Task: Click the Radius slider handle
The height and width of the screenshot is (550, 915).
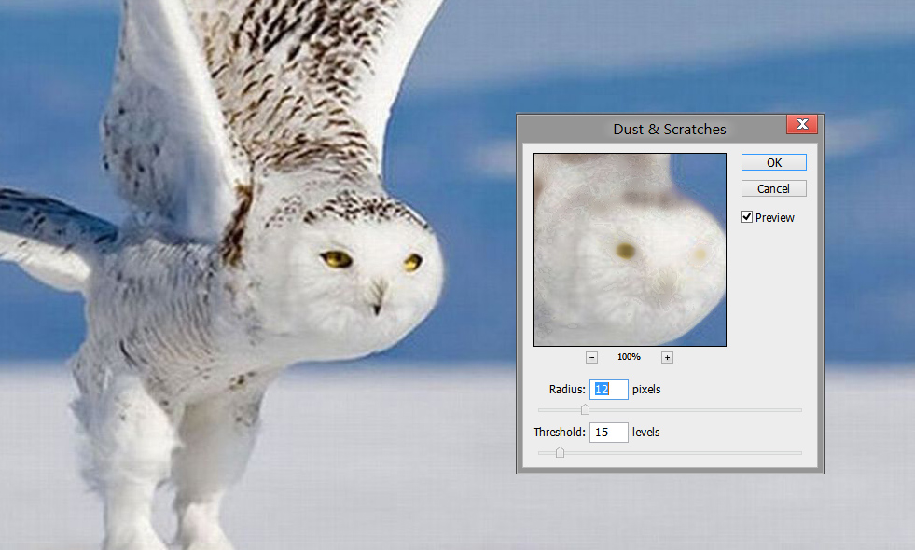Action: click(586, 409)
